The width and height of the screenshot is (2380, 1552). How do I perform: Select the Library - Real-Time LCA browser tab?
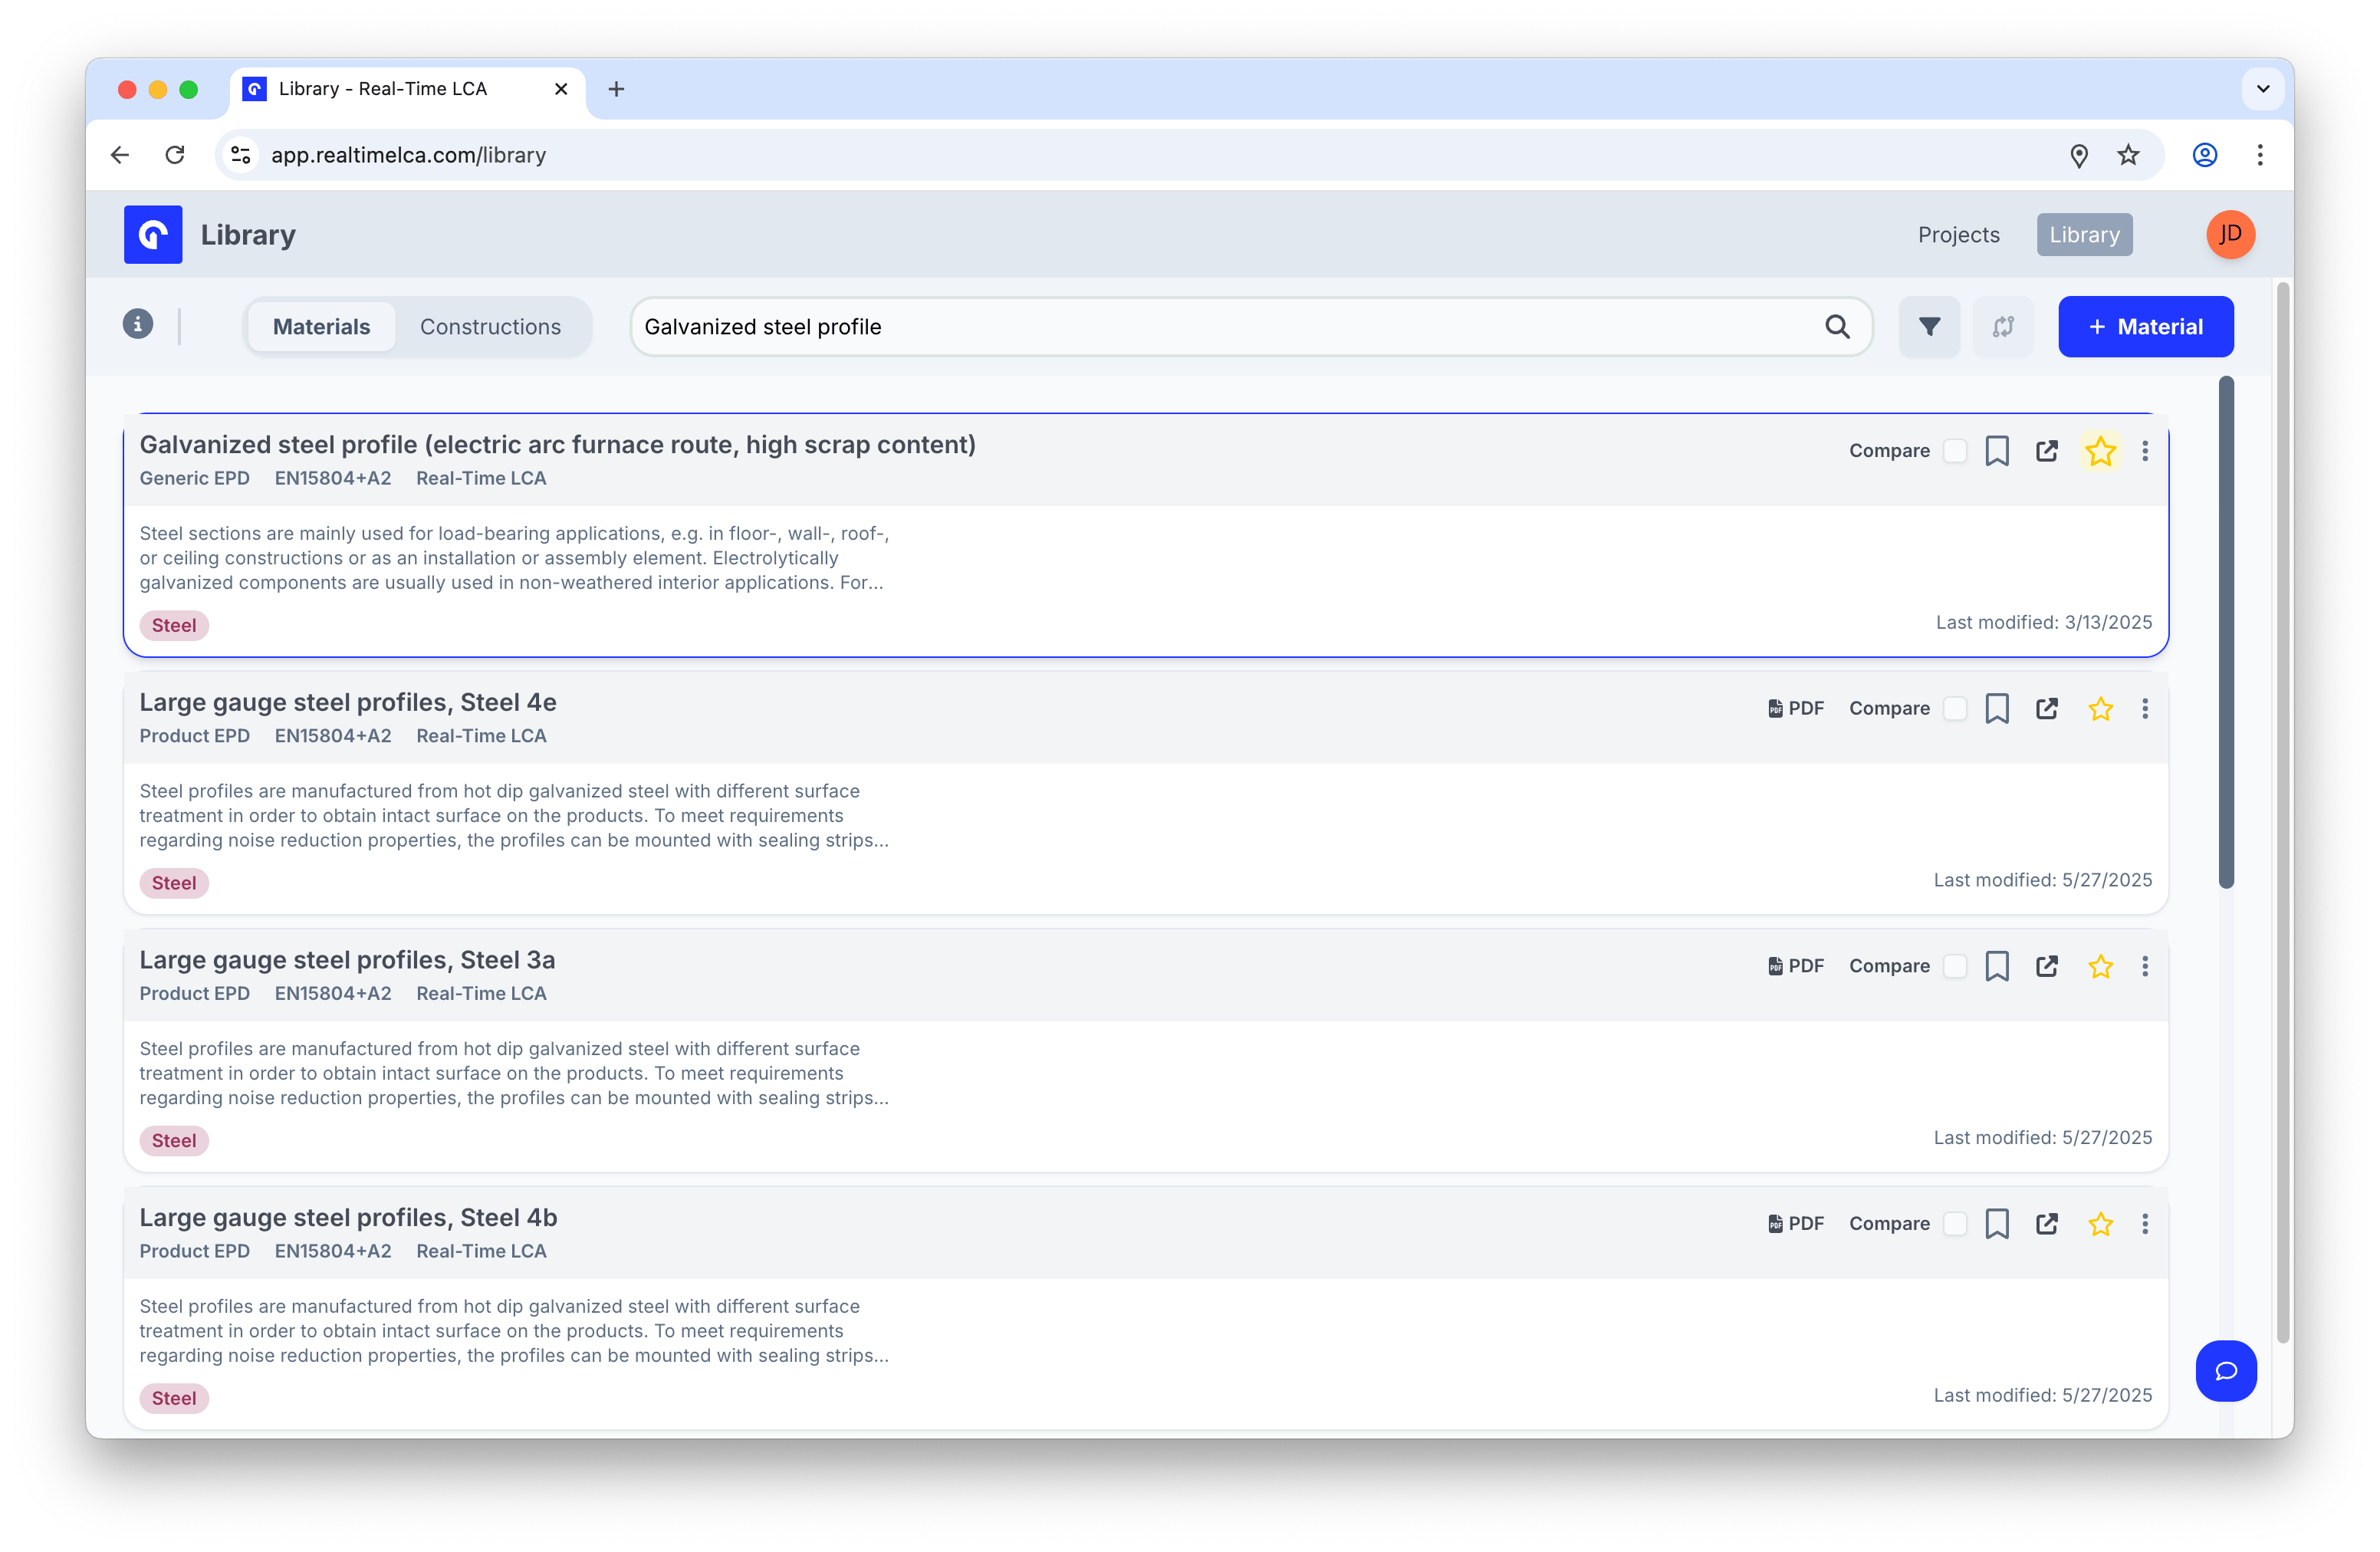click(407, 89)
